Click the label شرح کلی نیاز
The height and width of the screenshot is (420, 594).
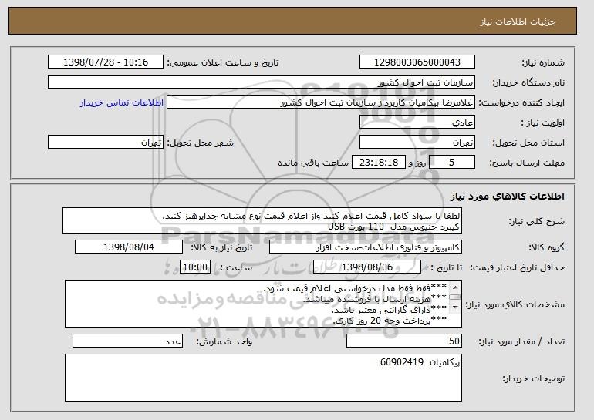click(x=536, y=221)
